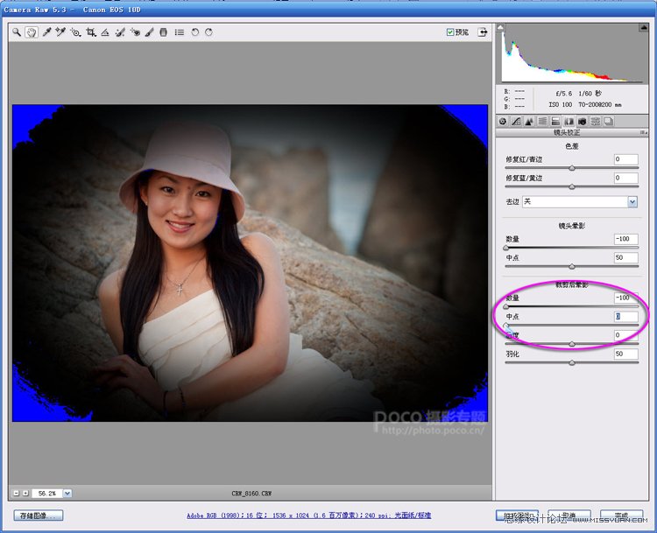Screen dimensions: 657x533
Task: Select the Color Sampler tool
Action: pyautogui.click(x=60, y=32)
